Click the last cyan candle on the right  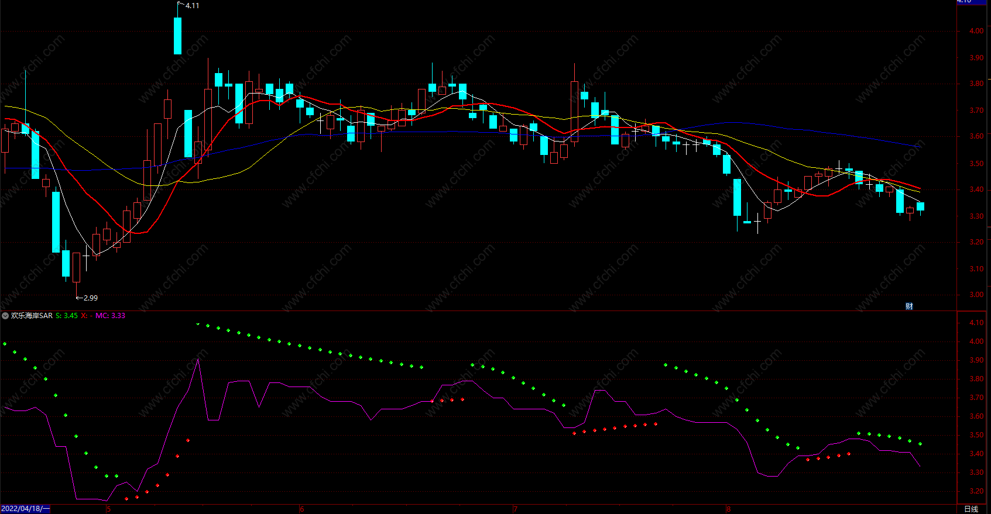click(920, 206)
